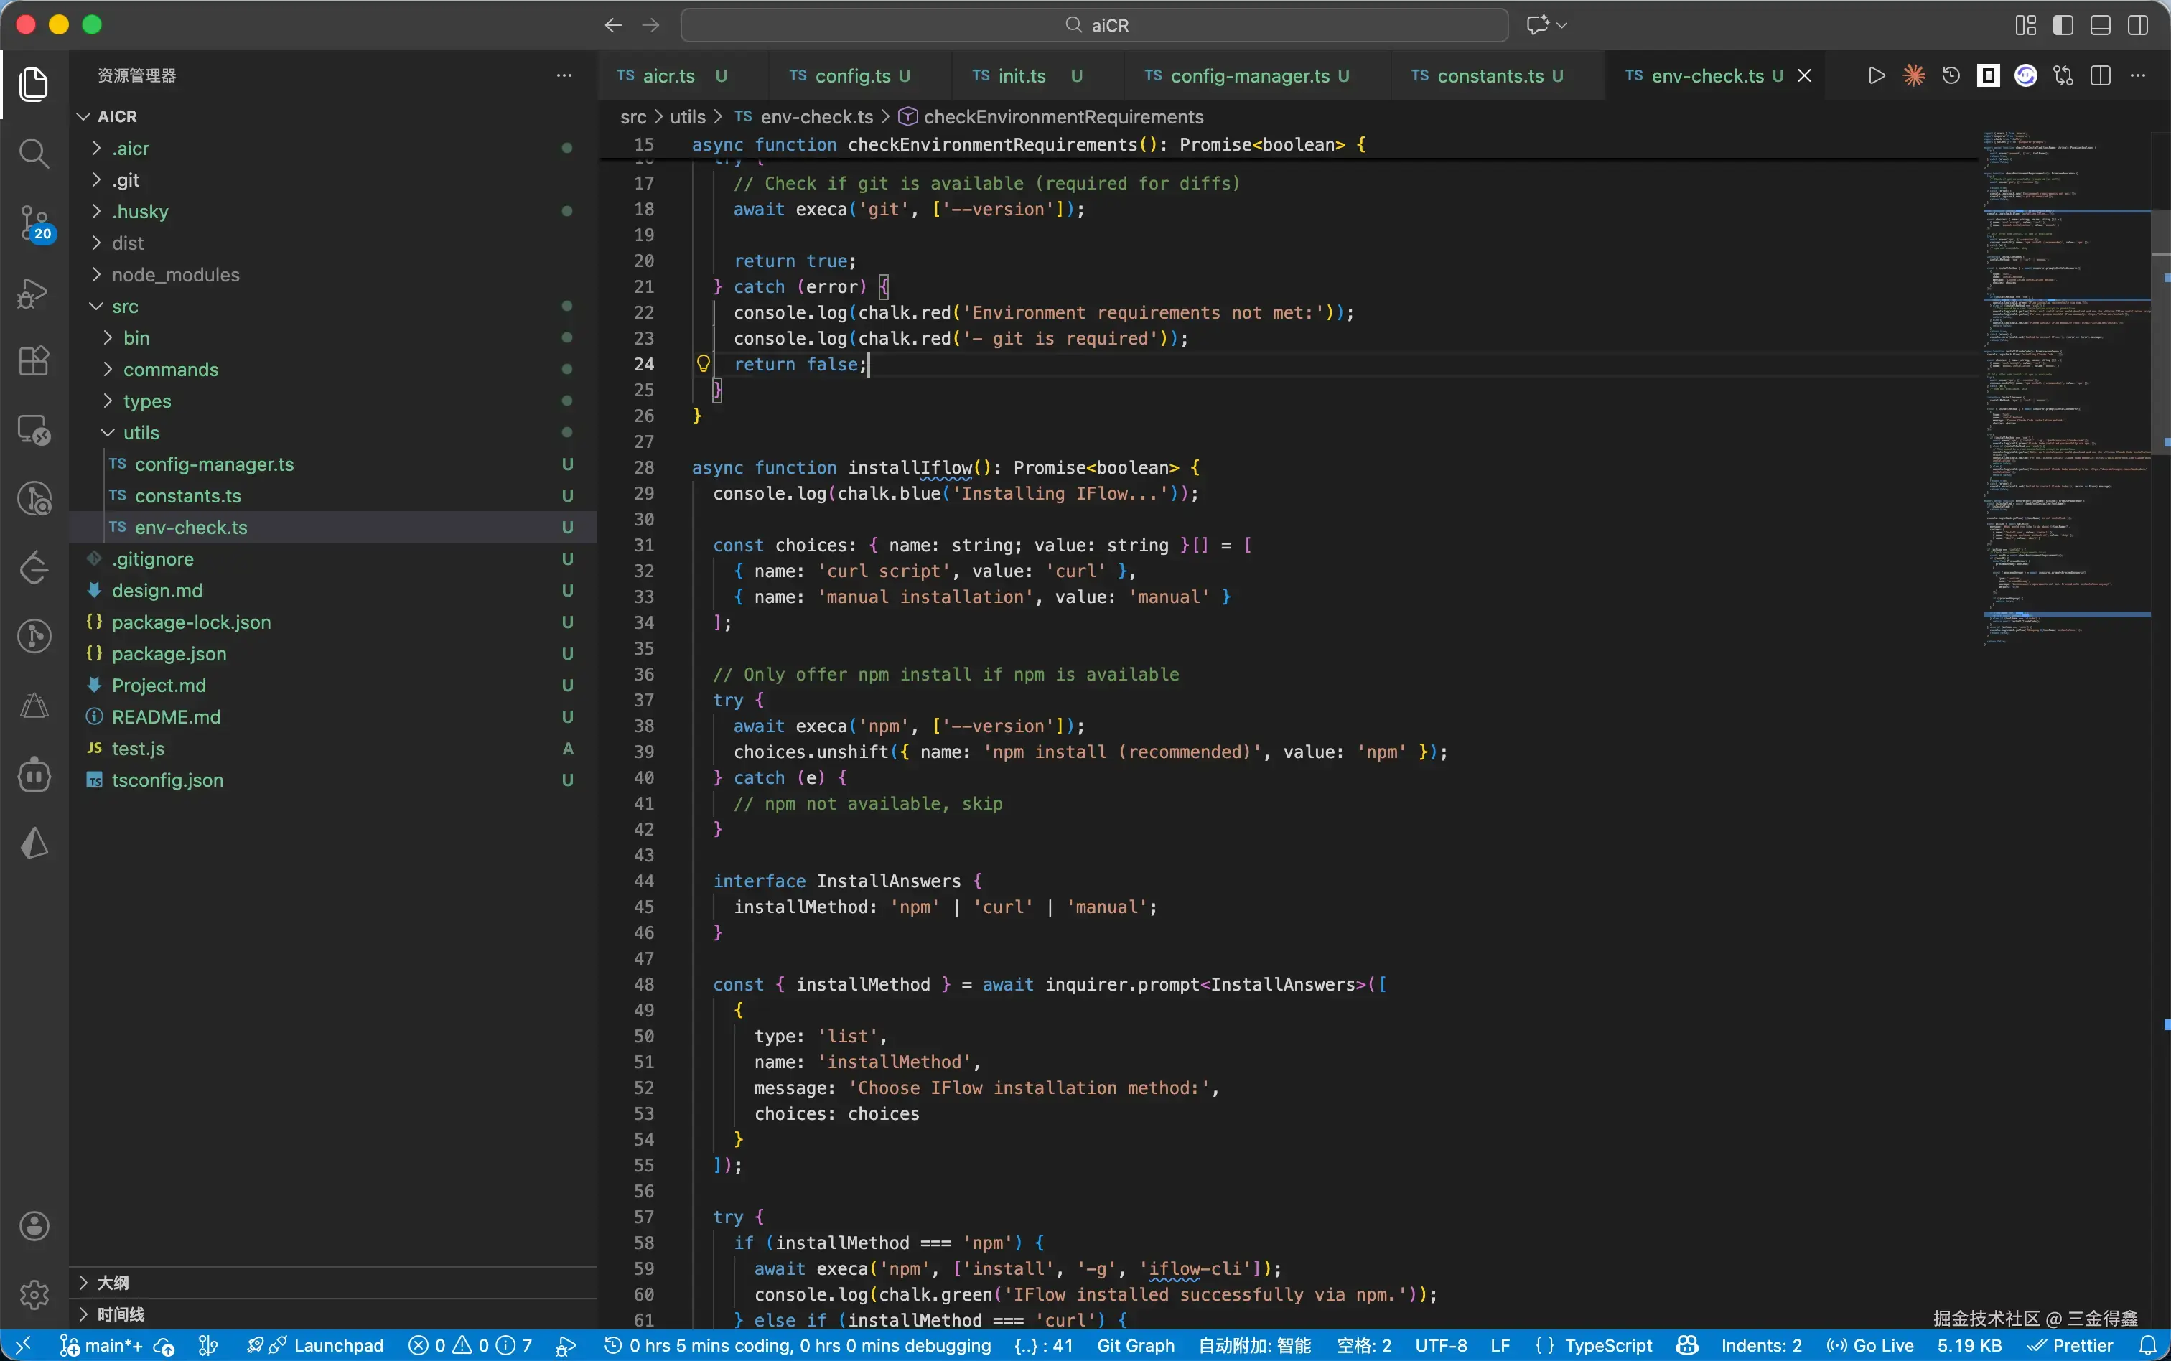The height and width of the screenshot is (1361, 2171).
Task: Toggle the bottom panel visibility
Action: (2100, 25)
